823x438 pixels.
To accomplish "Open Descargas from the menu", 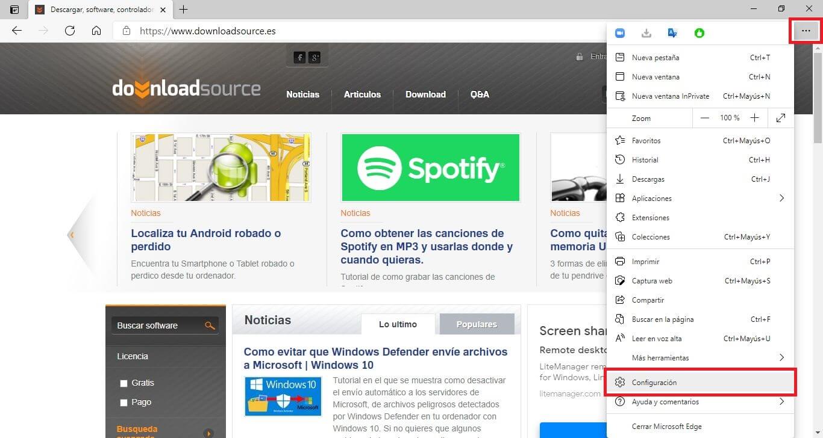I will 700,179.
